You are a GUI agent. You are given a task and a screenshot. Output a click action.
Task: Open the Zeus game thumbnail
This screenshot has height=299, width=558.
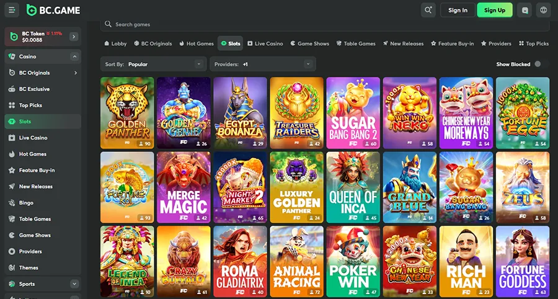tap(523, 187)
